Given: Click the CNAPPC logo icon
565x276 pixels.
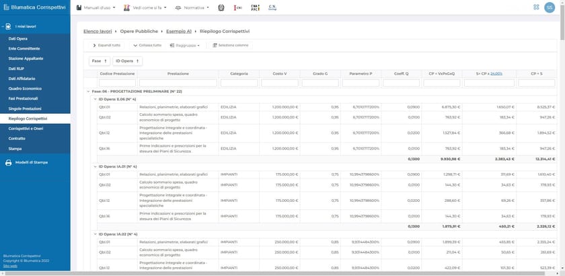Looking at the screenshot, I should coord(255,8).
